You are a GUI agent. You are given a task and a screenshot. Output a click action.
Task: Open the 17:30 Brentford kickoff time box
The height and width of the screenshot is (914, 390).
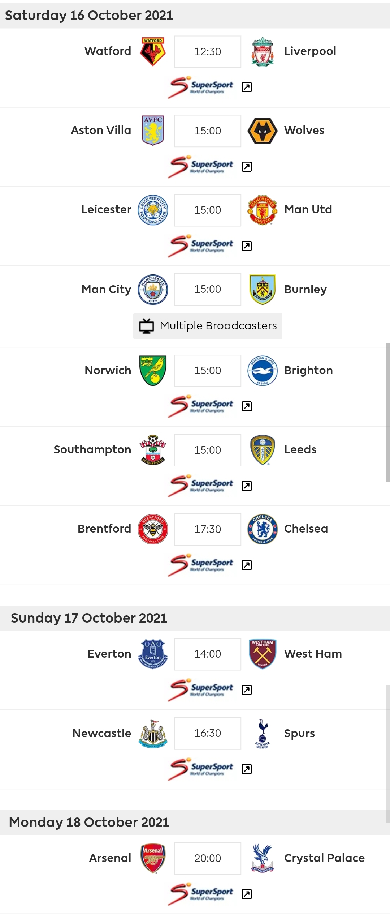pyautogui.click(x=208, y=529)
